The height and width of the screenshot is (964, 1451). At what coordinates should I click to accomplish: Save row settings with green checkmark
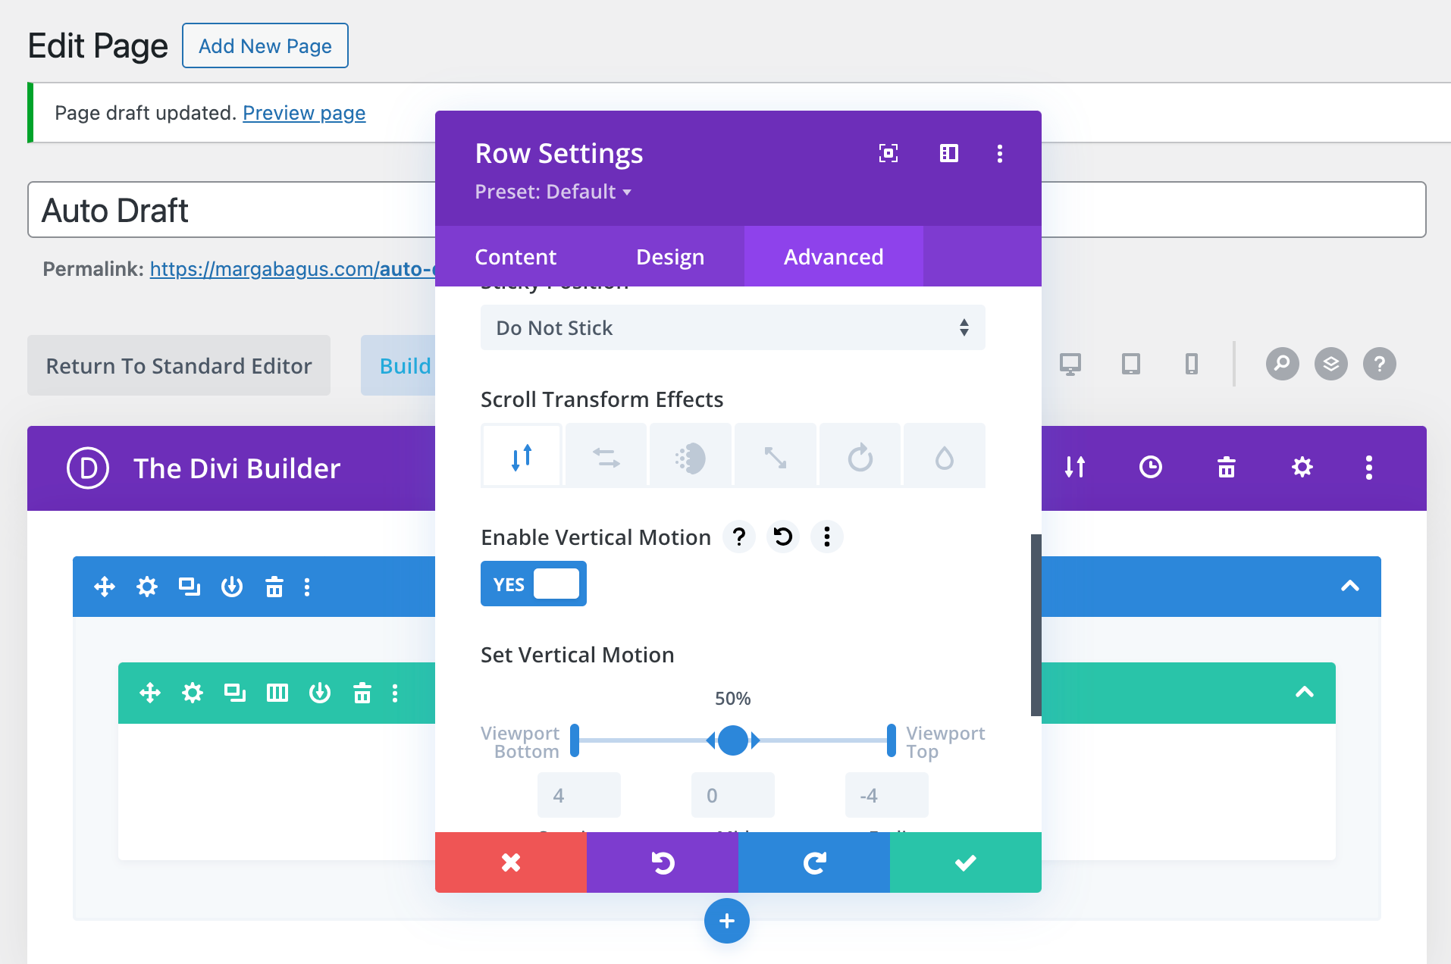966,862
